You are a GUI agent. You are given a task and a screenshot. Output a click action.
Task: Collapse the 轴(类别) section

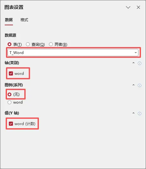(x=133, y=63)
